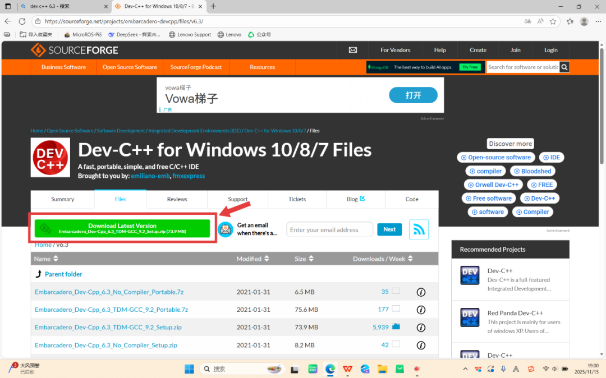Switch to the Summary tab
Image resolution: width=606 pixels, height=378 pixels.
tap(63, 199)
